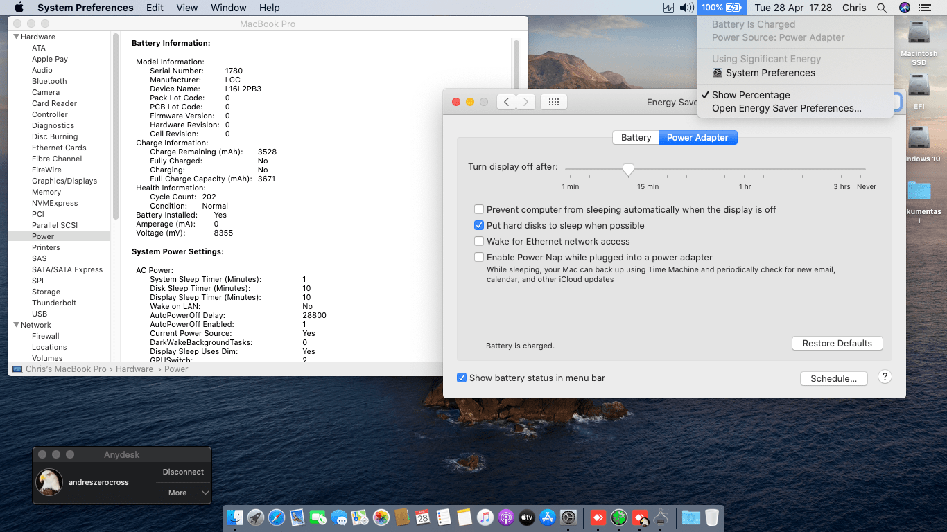947x532 pixels.
Task: Open the Window menu
Action: [x=229, y=8]
